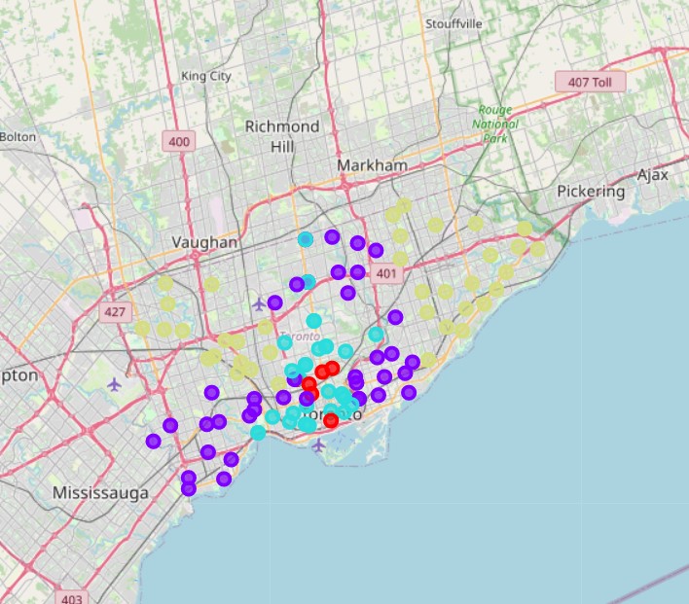
Task: Click the Vaughan city label
Action: [204, 242]
